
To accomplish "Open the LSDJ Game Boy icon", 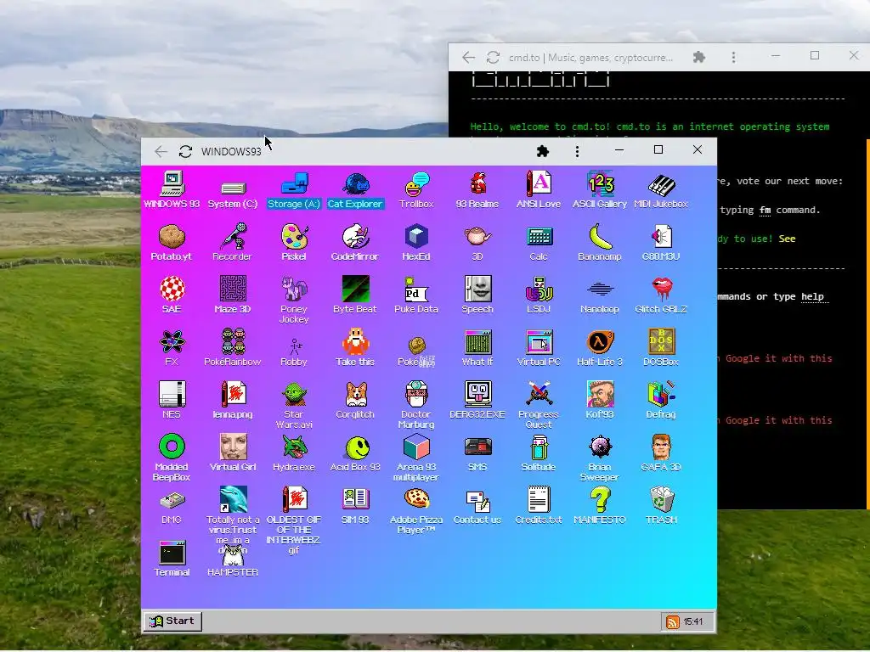I will [x=539, y=289].
